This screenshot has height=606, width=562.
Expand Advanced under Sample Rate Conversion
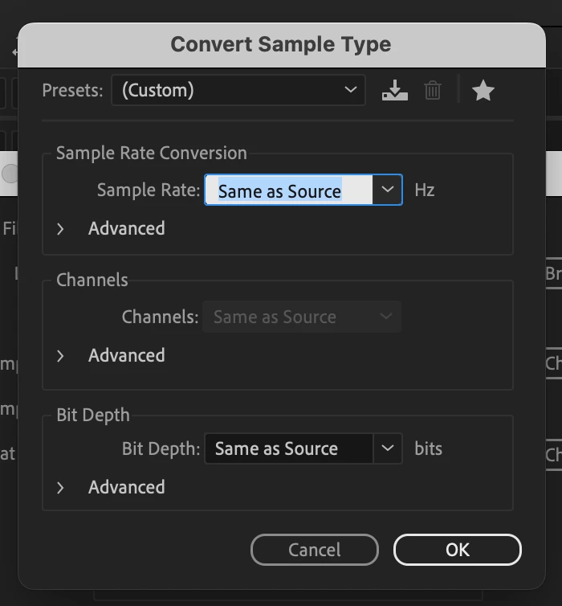click(x=61, y=229)
